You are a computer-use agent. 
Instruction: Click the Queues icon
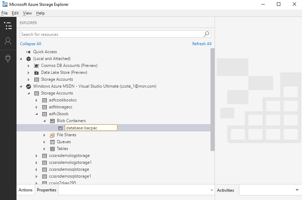coord(52,142)
